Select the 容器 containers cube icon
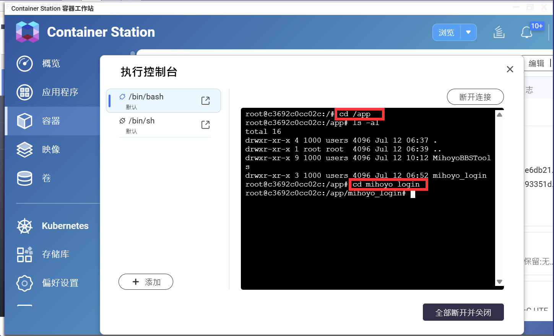Screen dimensions: 554x336 (x=25, y=121)
